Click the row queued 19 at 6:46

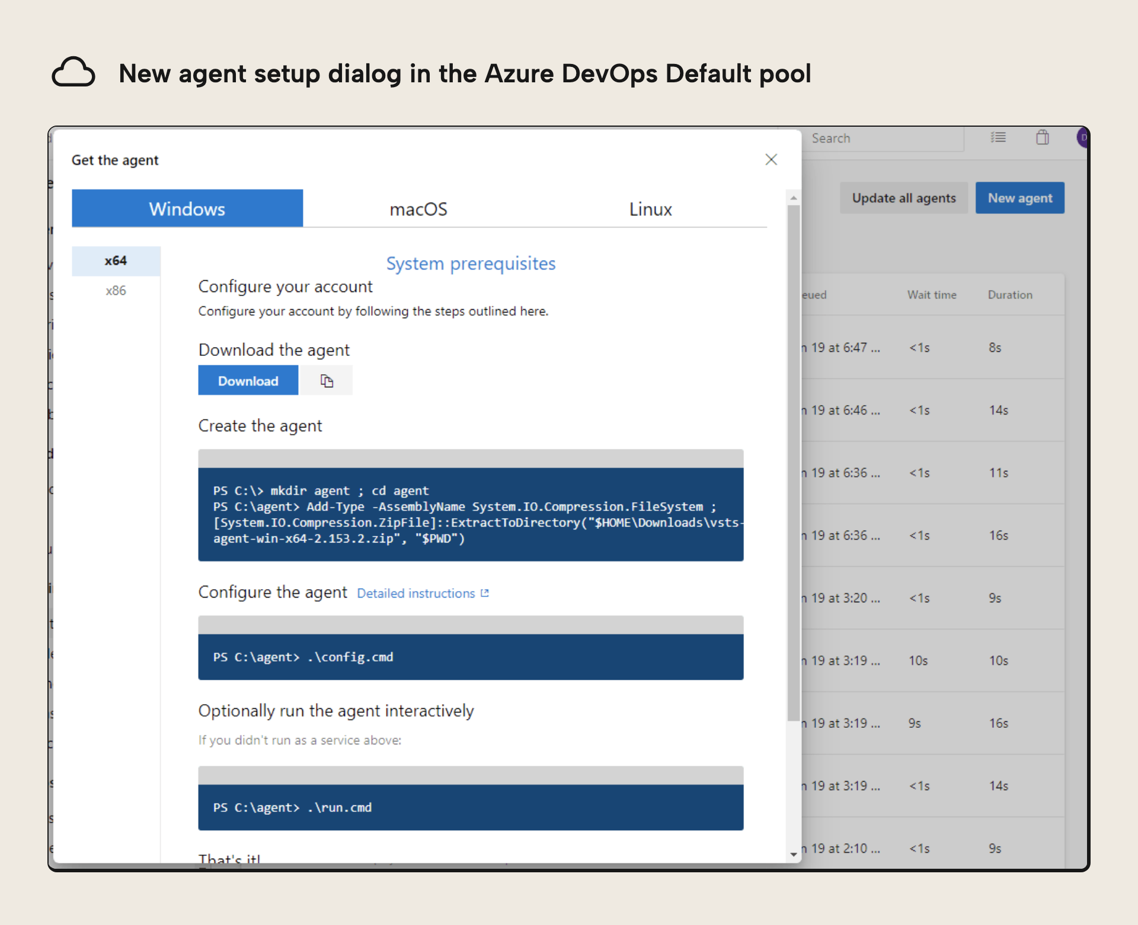click(933, 410)
